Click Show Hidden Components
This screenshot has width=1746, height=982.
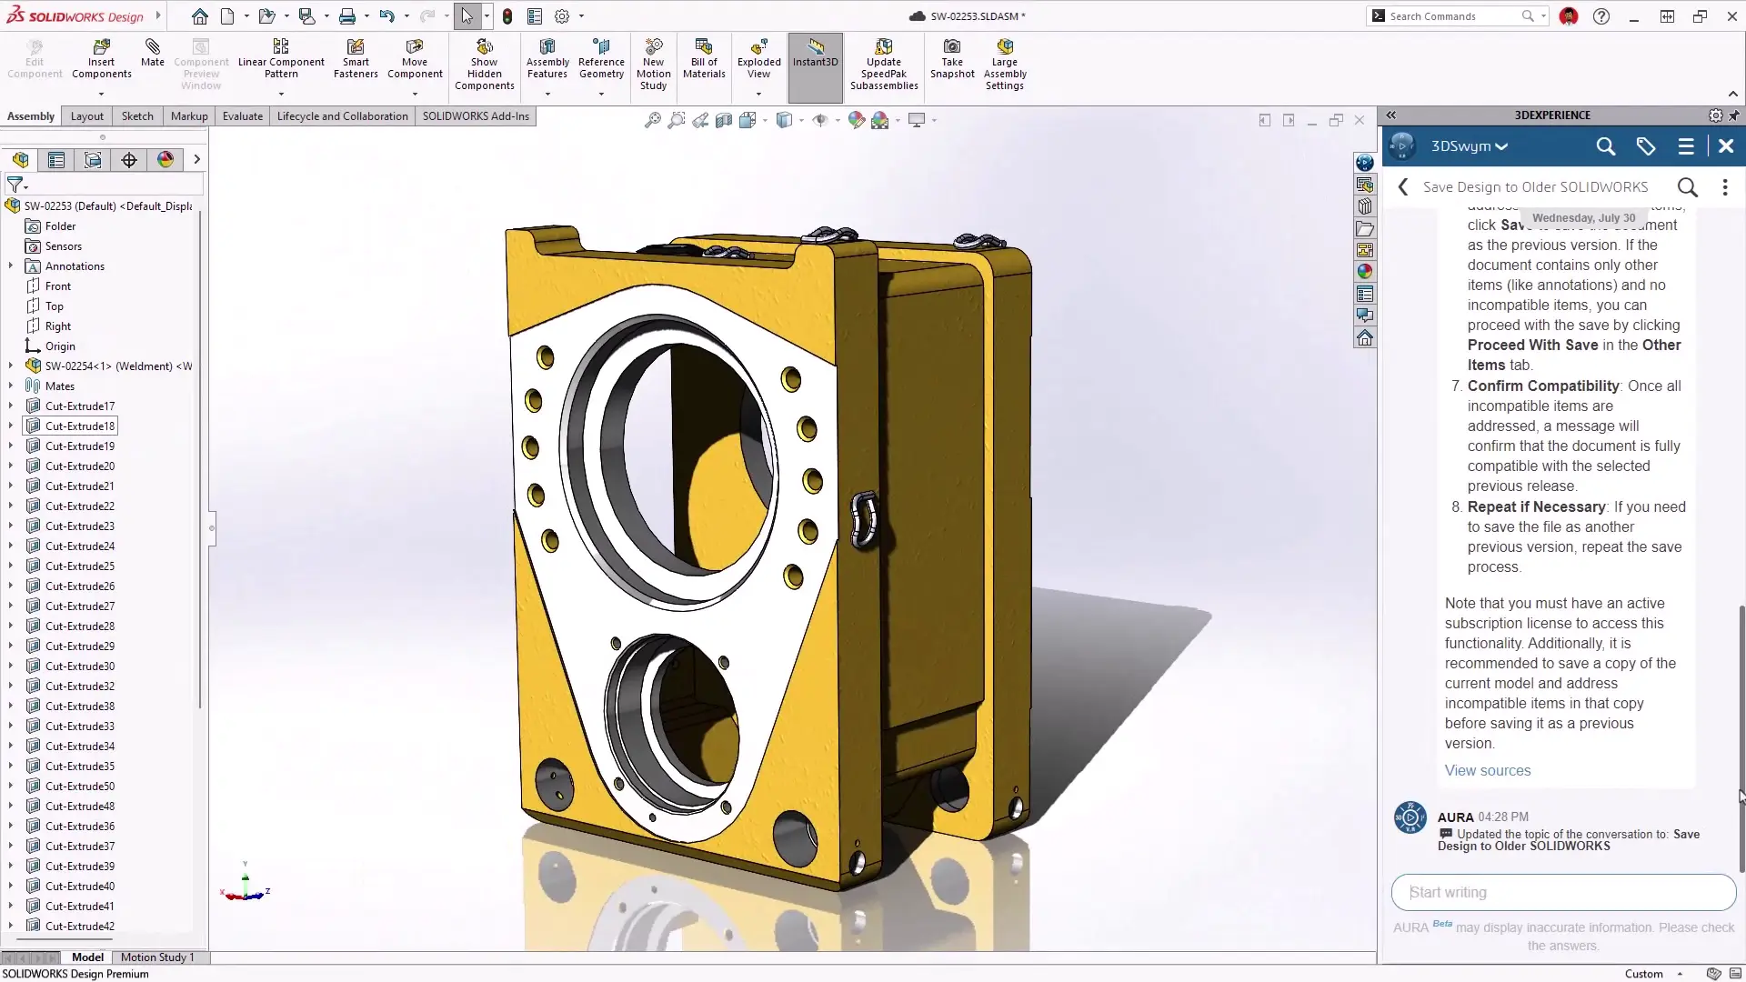point(484,59)
